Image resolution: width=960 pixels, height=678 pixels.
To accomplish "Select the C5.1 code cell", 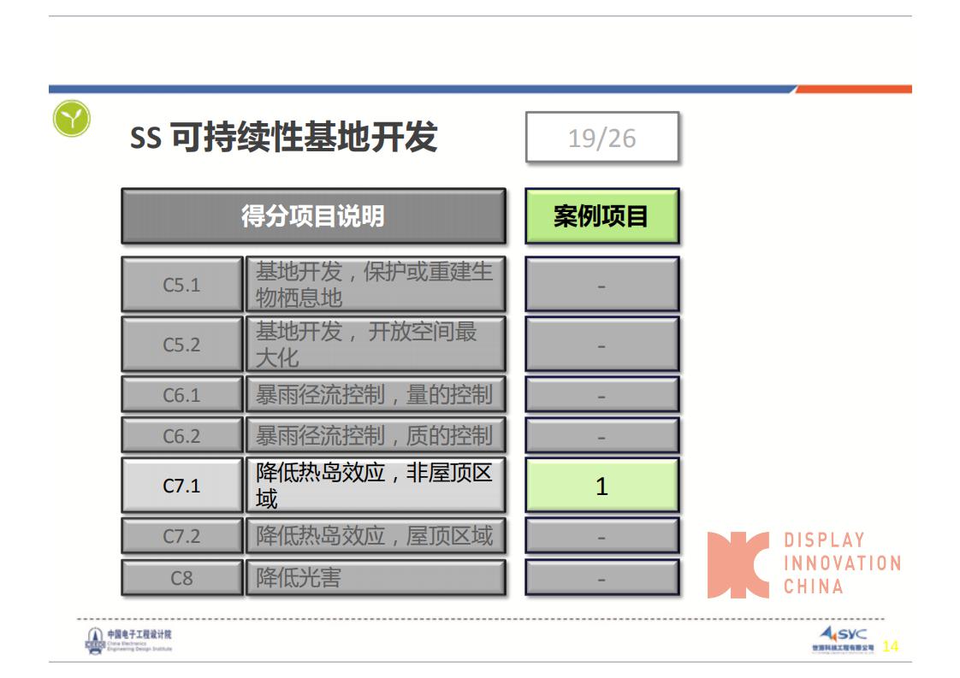I will pos(182,285).
